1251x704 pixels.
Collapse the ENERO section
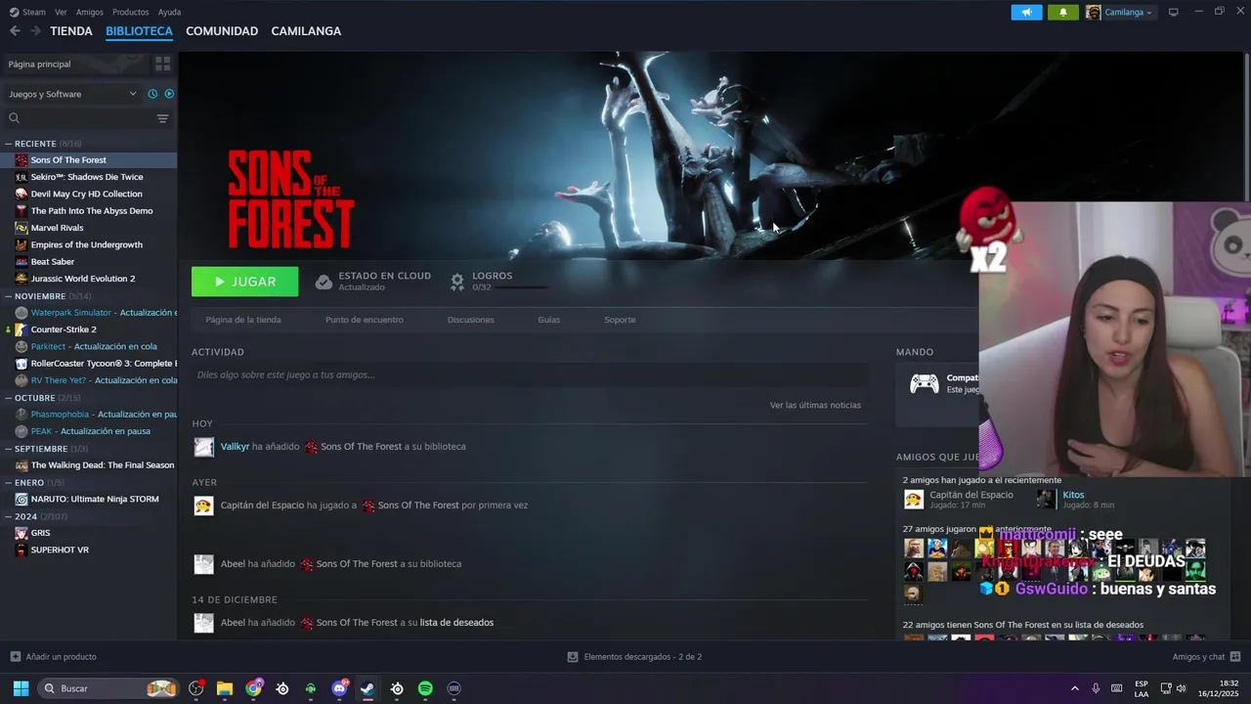[x=9, y=482]
